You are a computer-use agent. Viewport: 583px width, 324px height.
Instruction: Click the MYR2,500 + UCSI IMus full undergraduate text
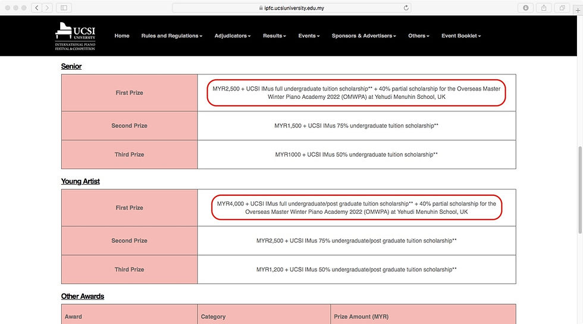pos(356,93)
